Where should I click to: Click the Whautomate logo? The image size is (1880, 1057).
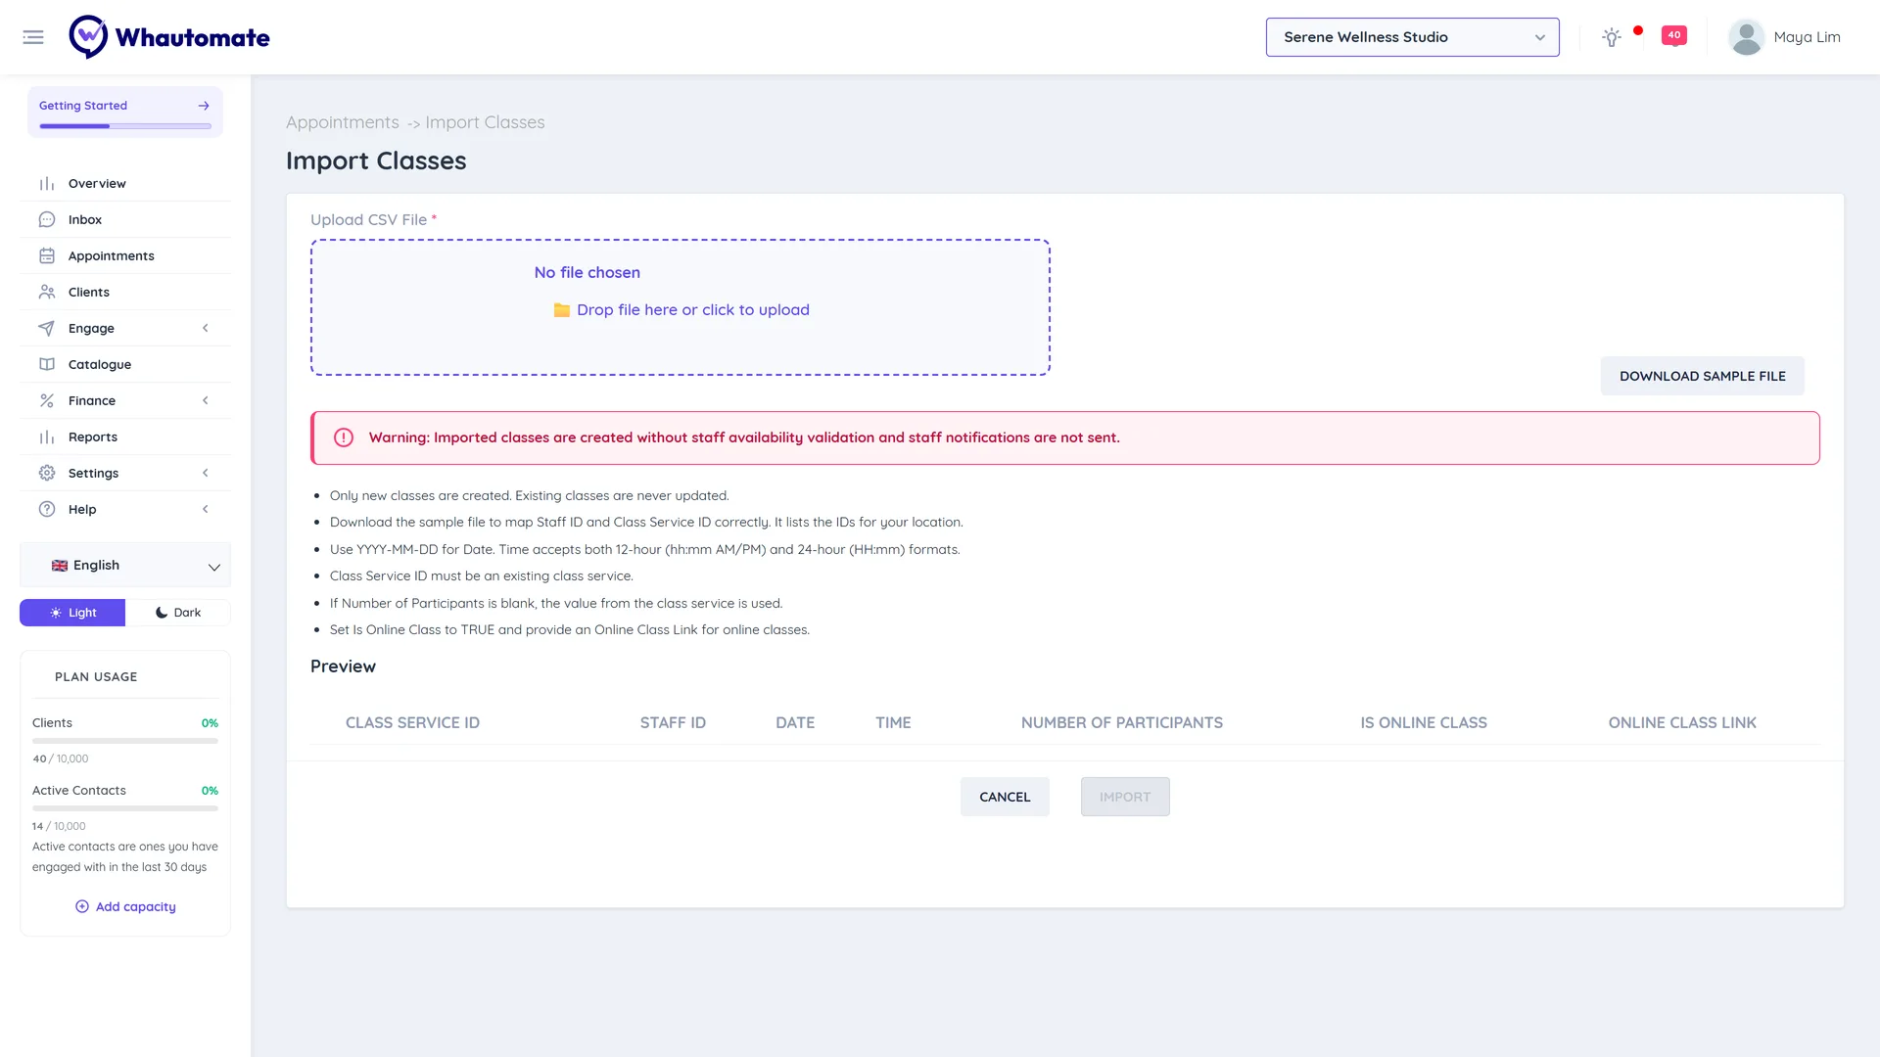coord(169,37)
